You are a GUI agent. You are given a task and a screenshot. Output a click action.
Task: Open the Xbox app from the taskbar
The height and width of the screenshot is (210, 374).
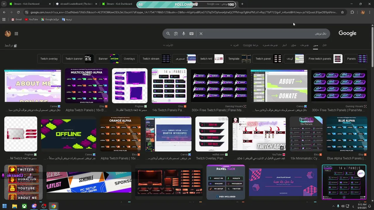(x=24, y=206)
